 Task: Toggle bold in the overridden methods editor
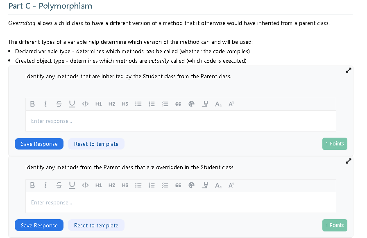(x=32, y=185)
